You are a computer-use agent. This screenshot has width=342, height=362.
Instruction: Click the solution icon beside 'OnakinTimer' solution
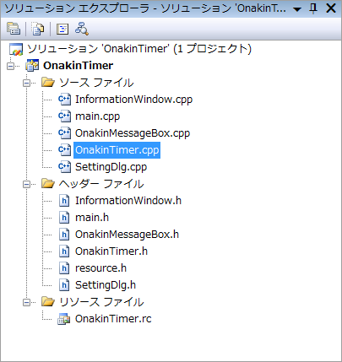click(x=16, y=49)
